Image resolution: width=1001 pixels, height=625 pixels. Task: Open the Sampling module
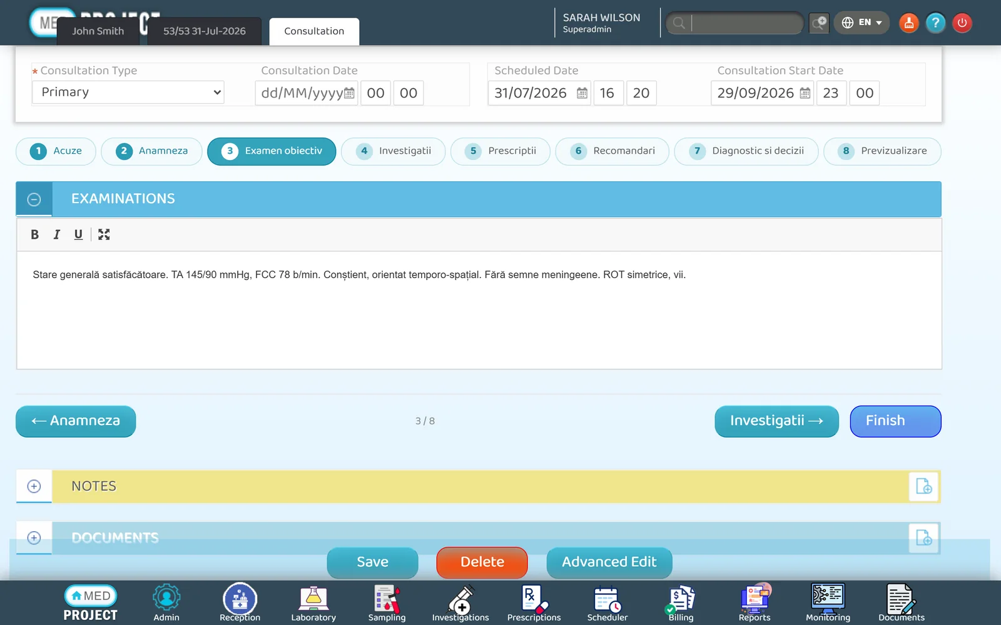(x=387, y=603)
